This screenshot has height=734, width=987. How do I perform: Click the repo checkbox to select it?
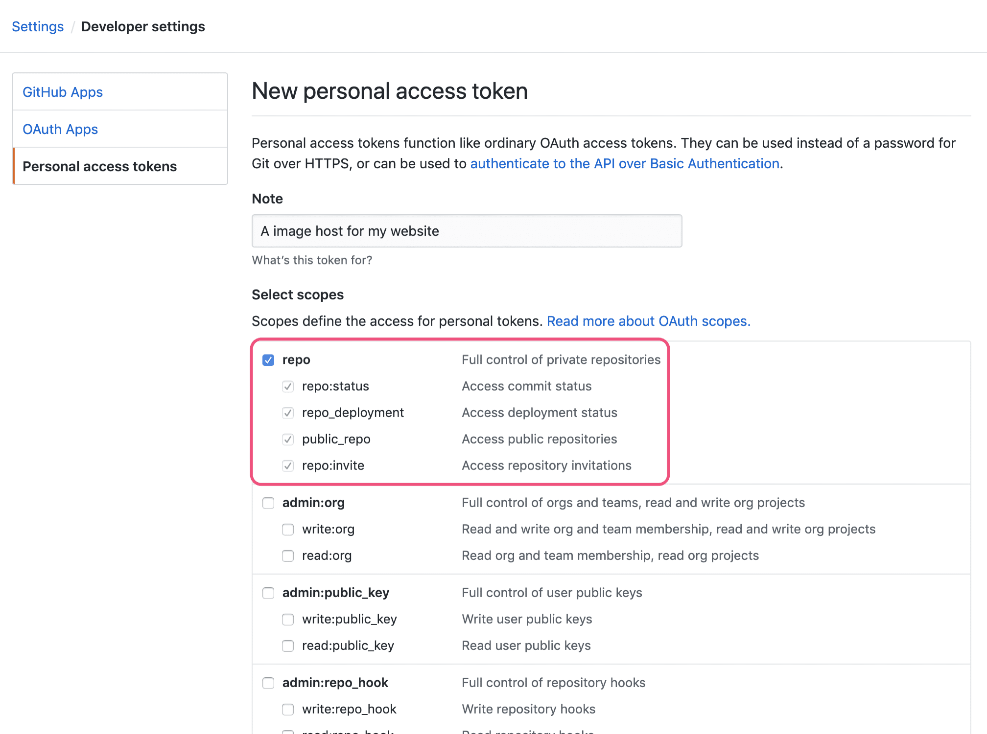[268, 358]
